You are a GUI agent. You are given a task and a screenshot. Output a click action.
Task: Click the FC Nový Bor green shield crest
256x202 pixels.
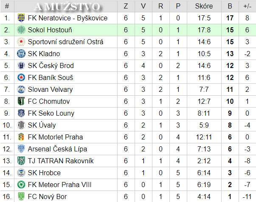pyautogui.click(x=21, y=196)
